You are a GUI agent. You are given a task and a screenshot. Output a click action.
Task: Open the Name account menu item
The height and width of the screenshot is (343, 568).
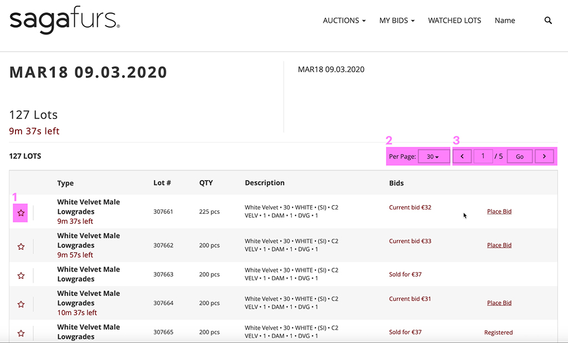(x=505, y=21)
